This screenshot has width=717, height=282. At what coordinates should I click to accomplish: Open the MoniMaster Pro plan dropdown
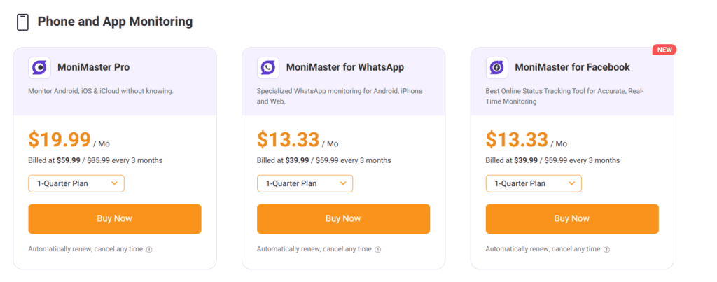pyautogui.click(x=76, y=183)
